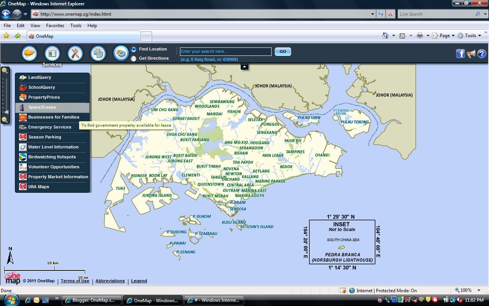Open the Legend link
Viewport: 489px width, 306px height.
(139, 281)
